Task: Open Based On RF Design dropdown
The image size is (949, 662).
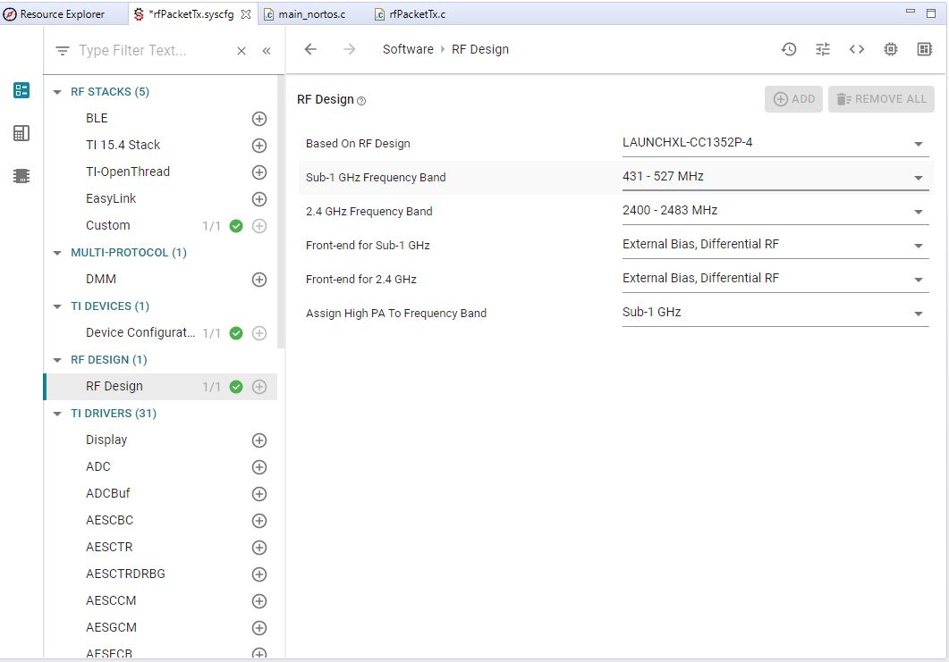Action: point(775,143)
